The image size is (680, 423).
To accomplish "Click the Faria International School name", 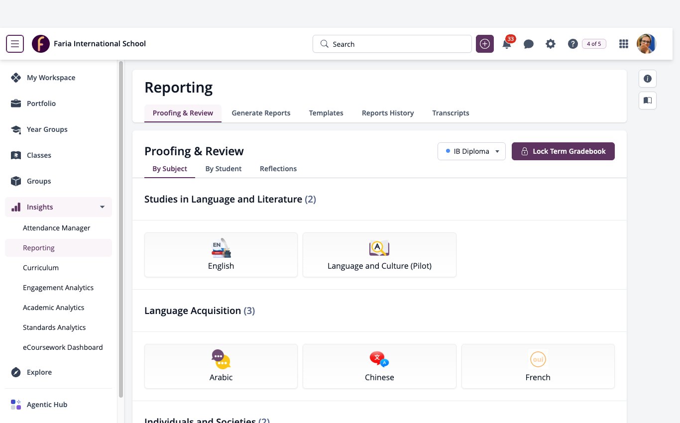I will click(100, 44).
